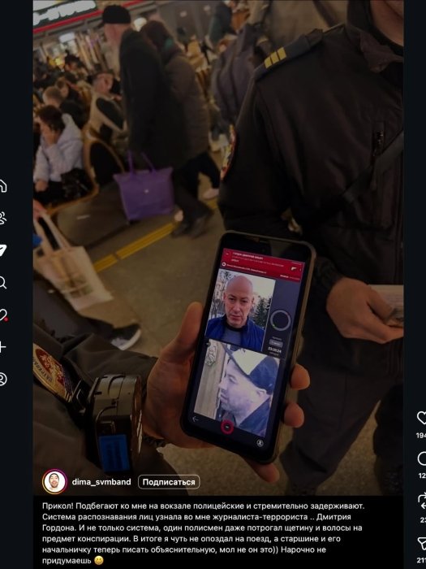This screenshot has height=569, width=426.
Task: Create a new post with plus icon
Action: point(2,347)
